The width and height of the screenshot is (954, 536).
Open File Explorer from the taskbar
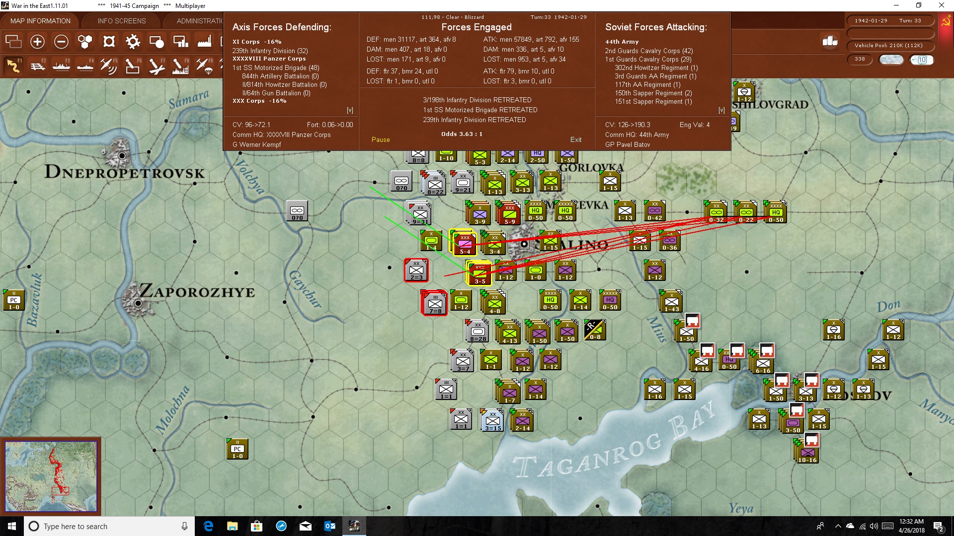pyautogui.click(x=233, y=526)
